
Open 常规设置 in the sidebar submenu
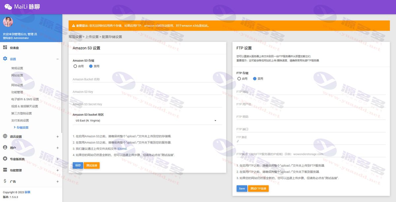click(17, 68)
